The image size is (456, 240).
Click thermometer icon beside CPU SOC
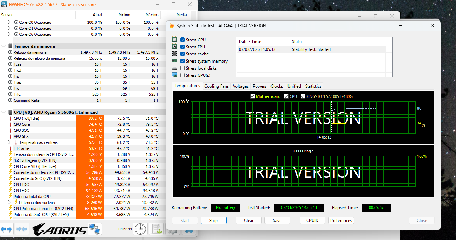click(10, 130)
